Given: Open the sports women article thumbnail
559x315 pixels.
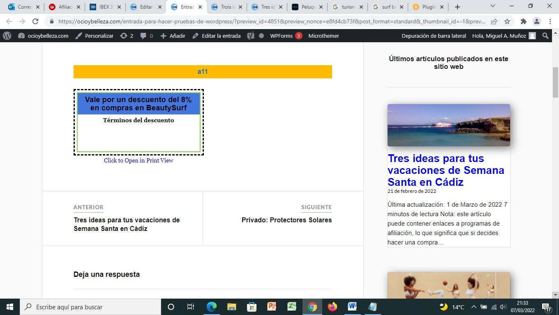Looking at the screenshot, I should (448, 285).
